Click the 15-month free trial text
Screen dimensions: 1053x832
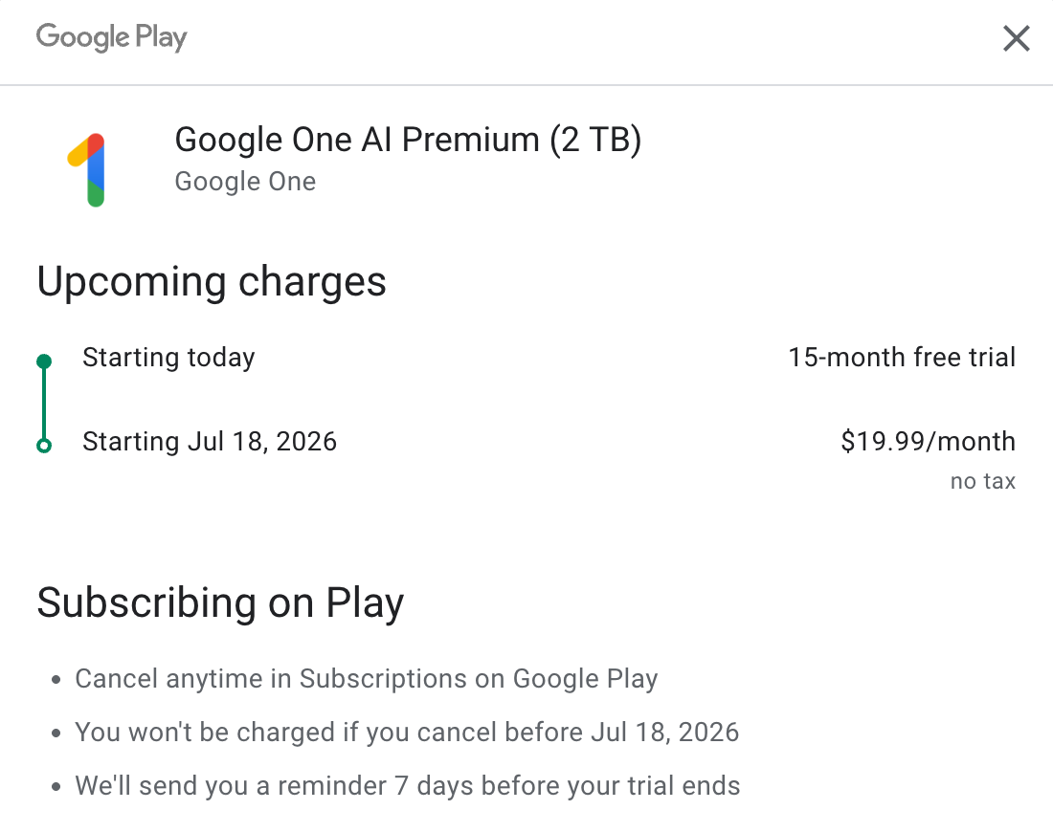[902, 358]
